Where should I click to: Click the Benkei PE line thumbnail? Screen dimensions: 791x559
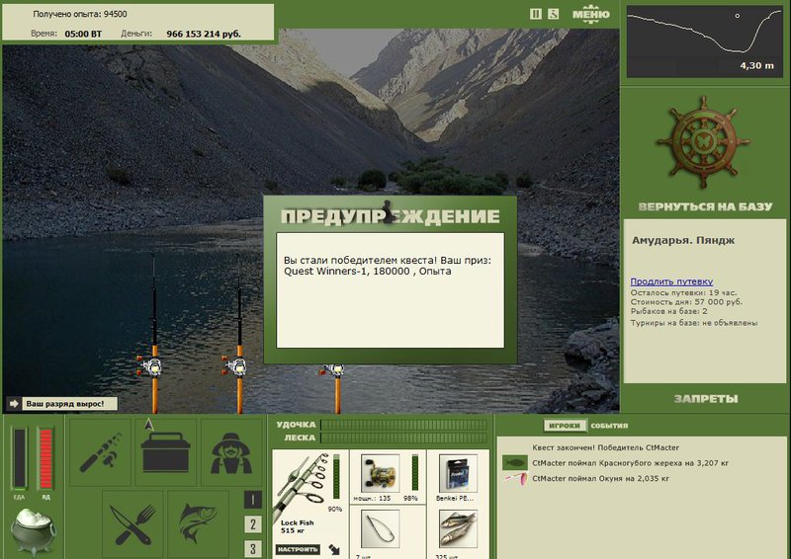point(458,473)
